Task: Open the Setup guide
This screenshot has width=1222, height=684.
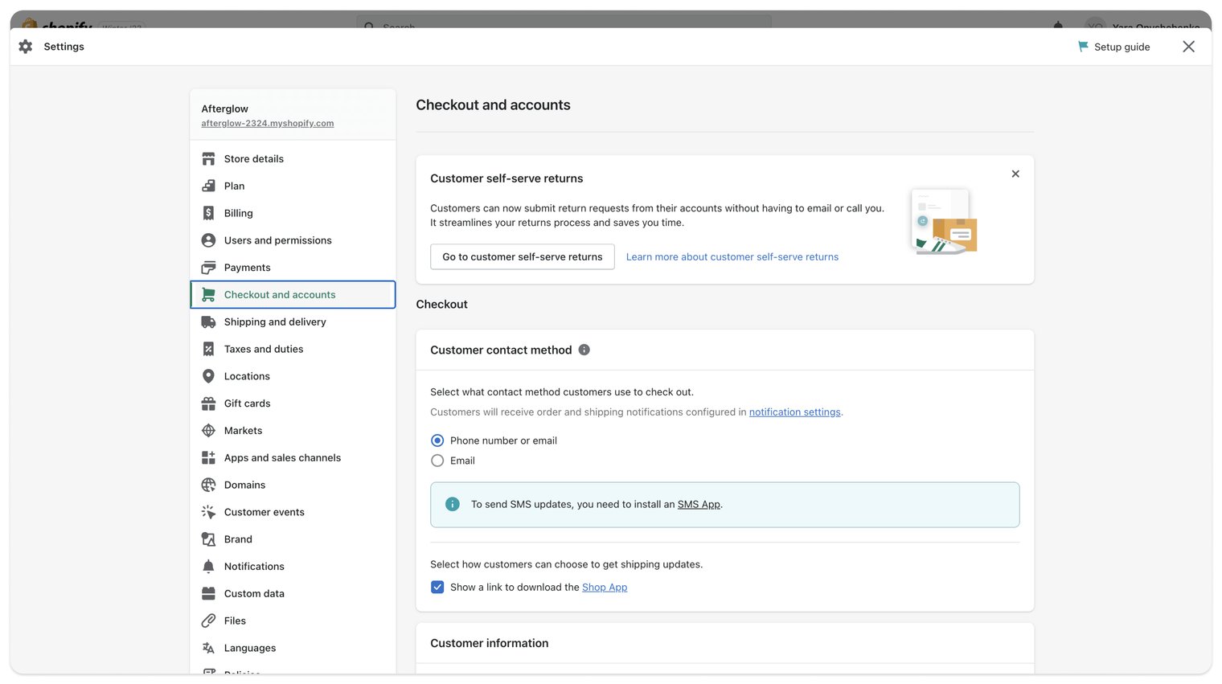Action: (x=1113, y=47)
